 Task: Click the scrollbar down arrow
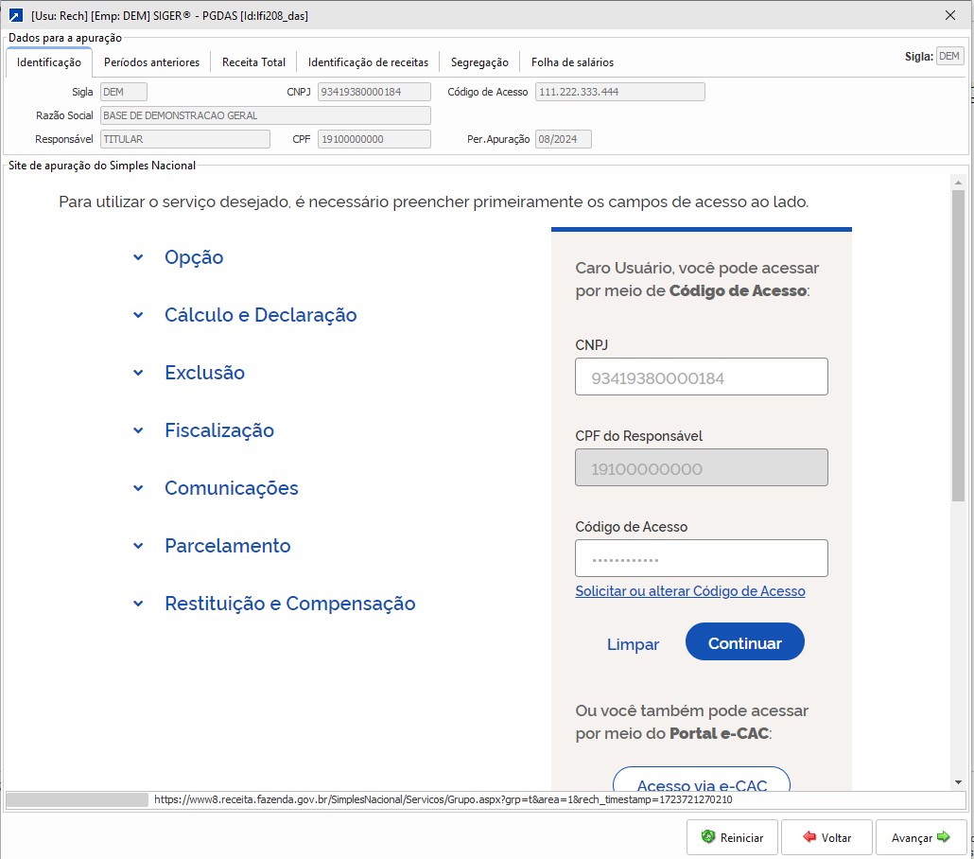(958, 782)
